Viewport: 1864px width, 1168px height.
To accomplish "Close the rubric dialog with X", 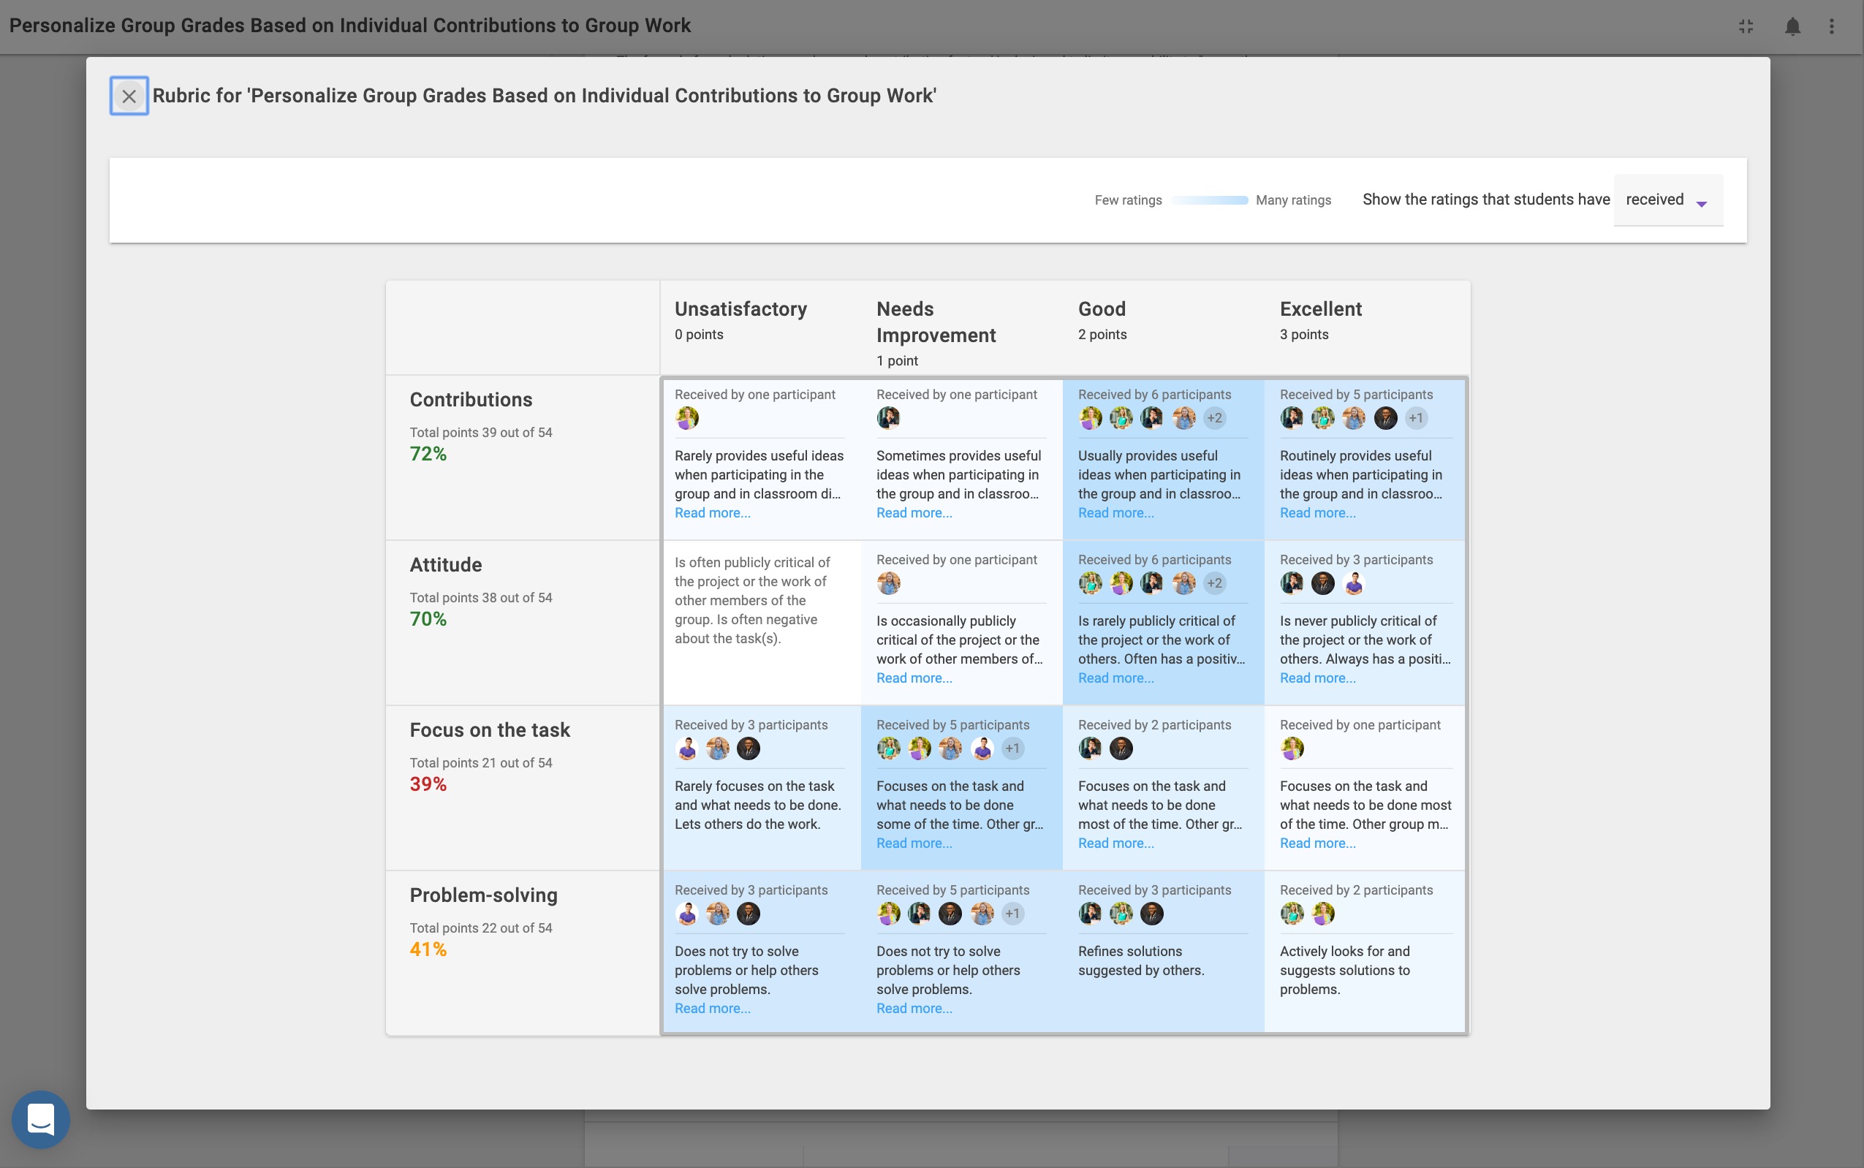I will (129, 96).
